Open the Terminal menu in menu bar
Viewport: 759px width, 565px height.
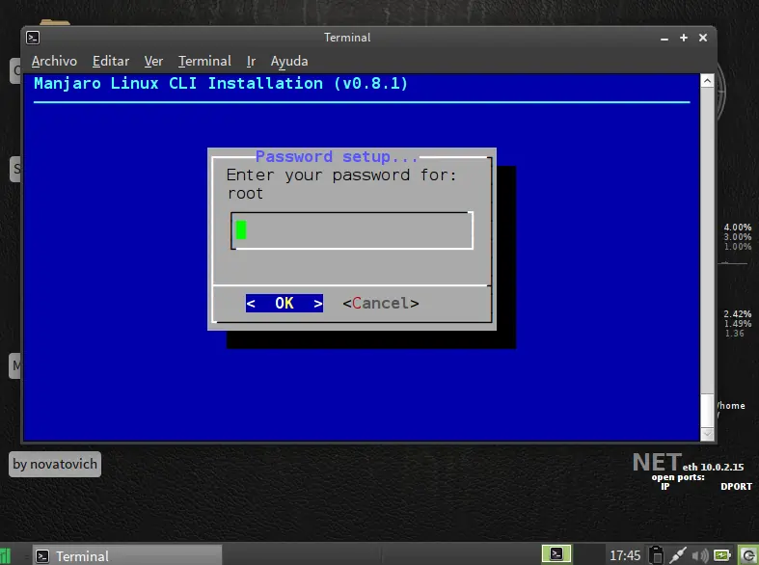[x=204, y=62]
